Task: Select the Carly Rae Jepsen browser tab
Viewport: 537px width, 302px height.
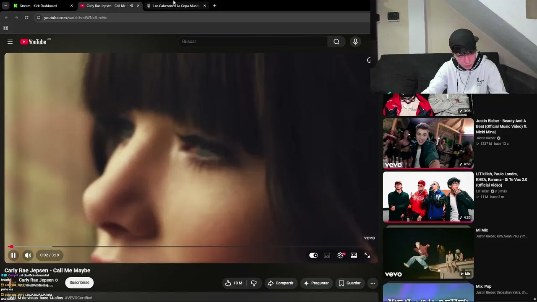Action: coord(106,6)
